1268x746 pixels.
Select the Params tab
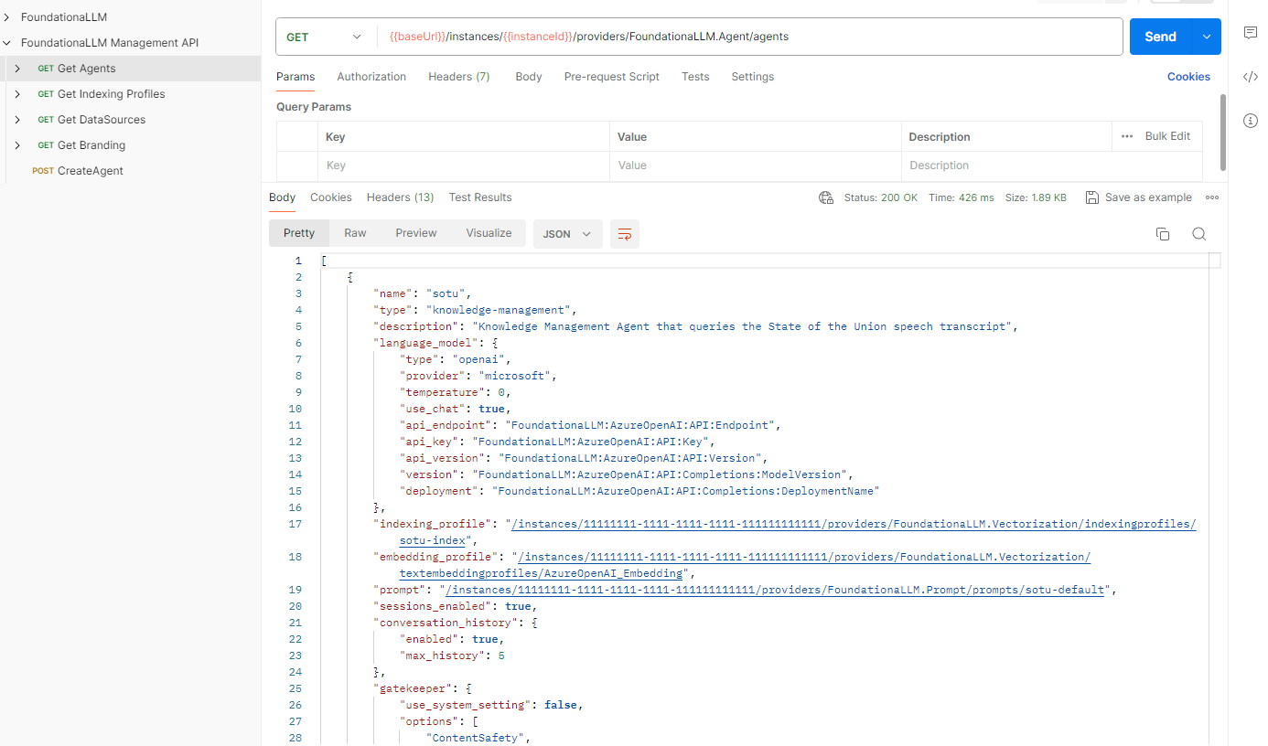pyautogui.click(x=296, y=77)
